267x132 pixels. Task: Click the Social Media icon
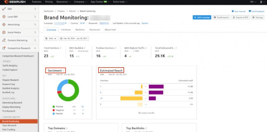coord(4,32)
